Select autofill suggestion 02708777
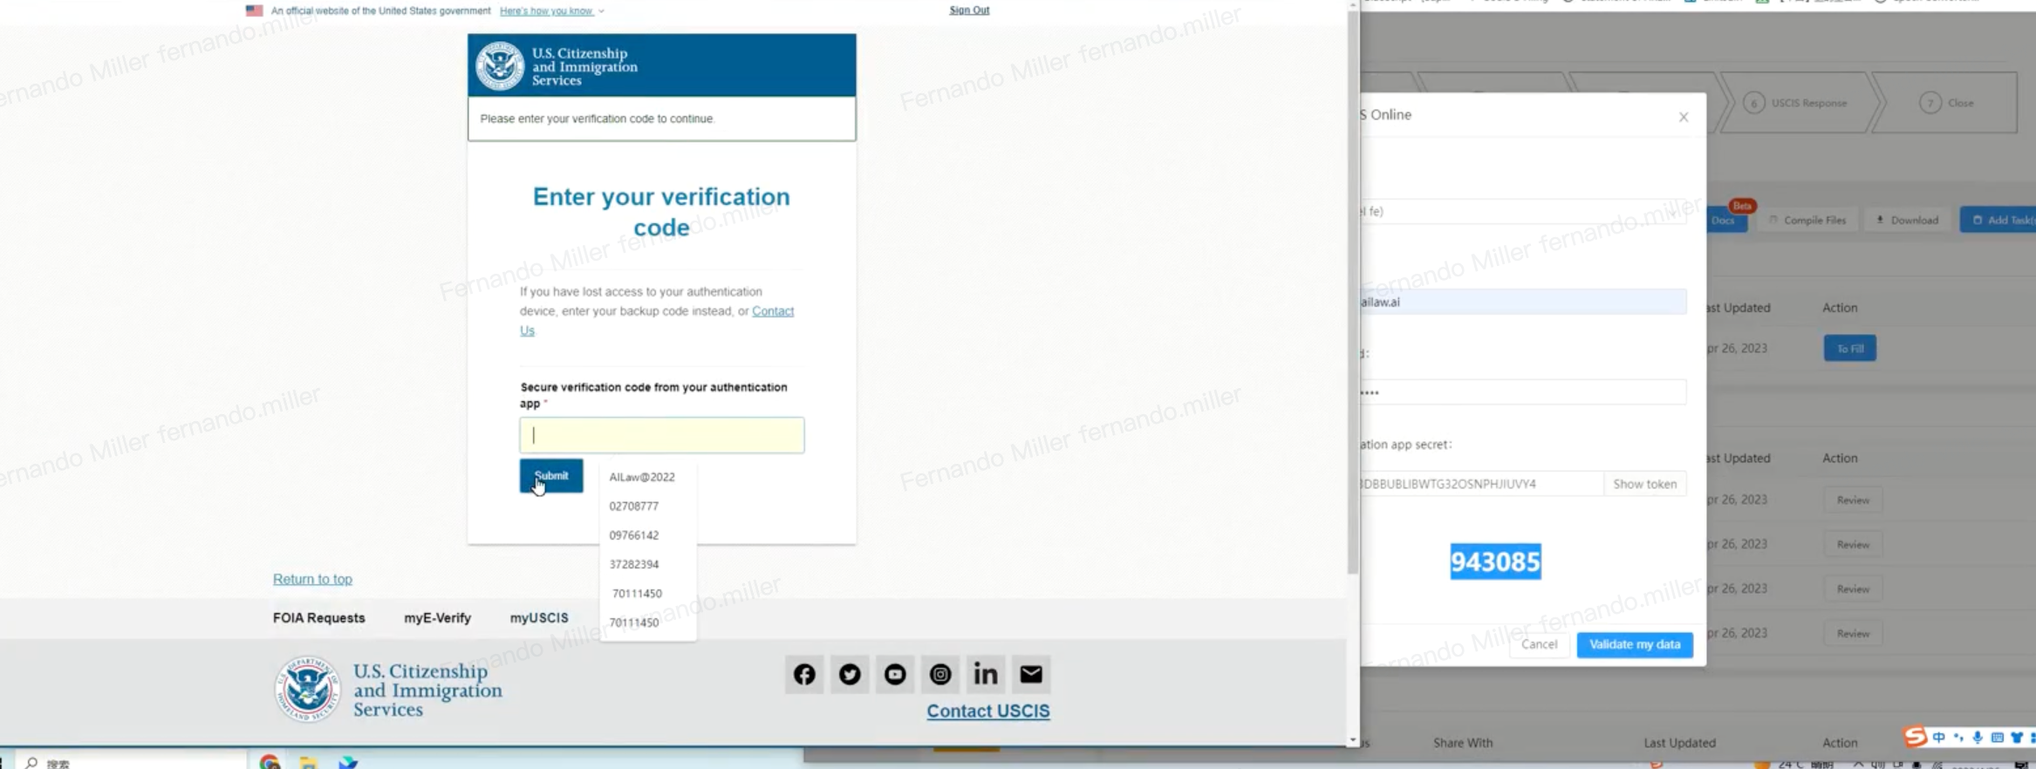 click(x=634, y=507)
